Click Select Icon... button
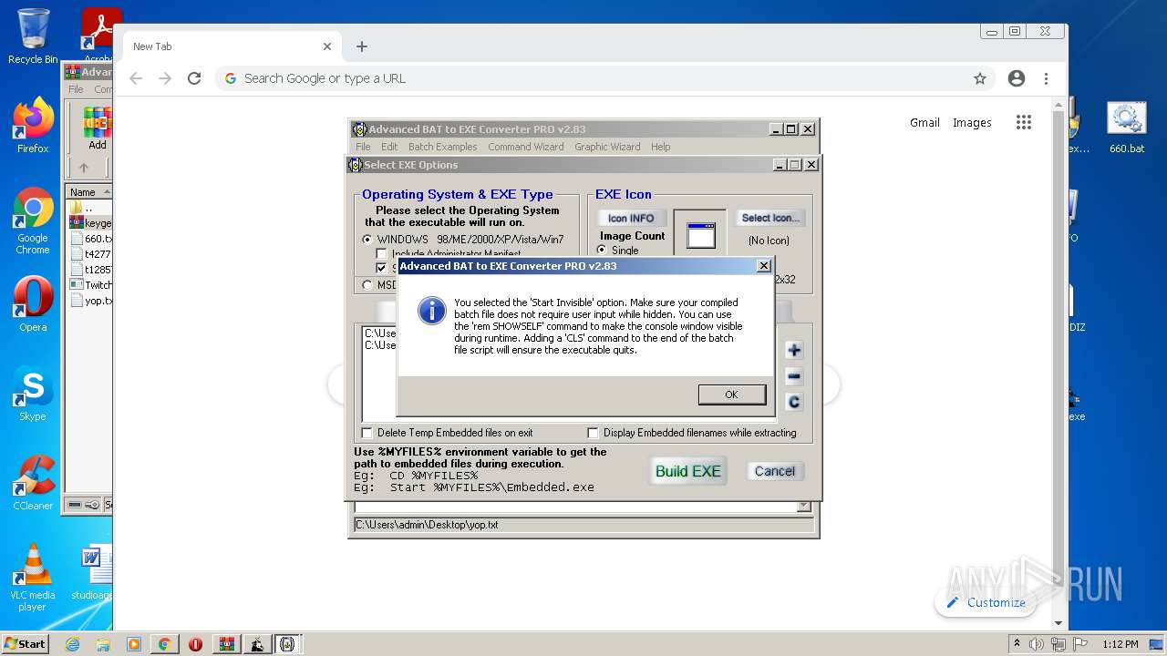The width and height of the screenshot is (1167, 656). (x=769, y=218)
